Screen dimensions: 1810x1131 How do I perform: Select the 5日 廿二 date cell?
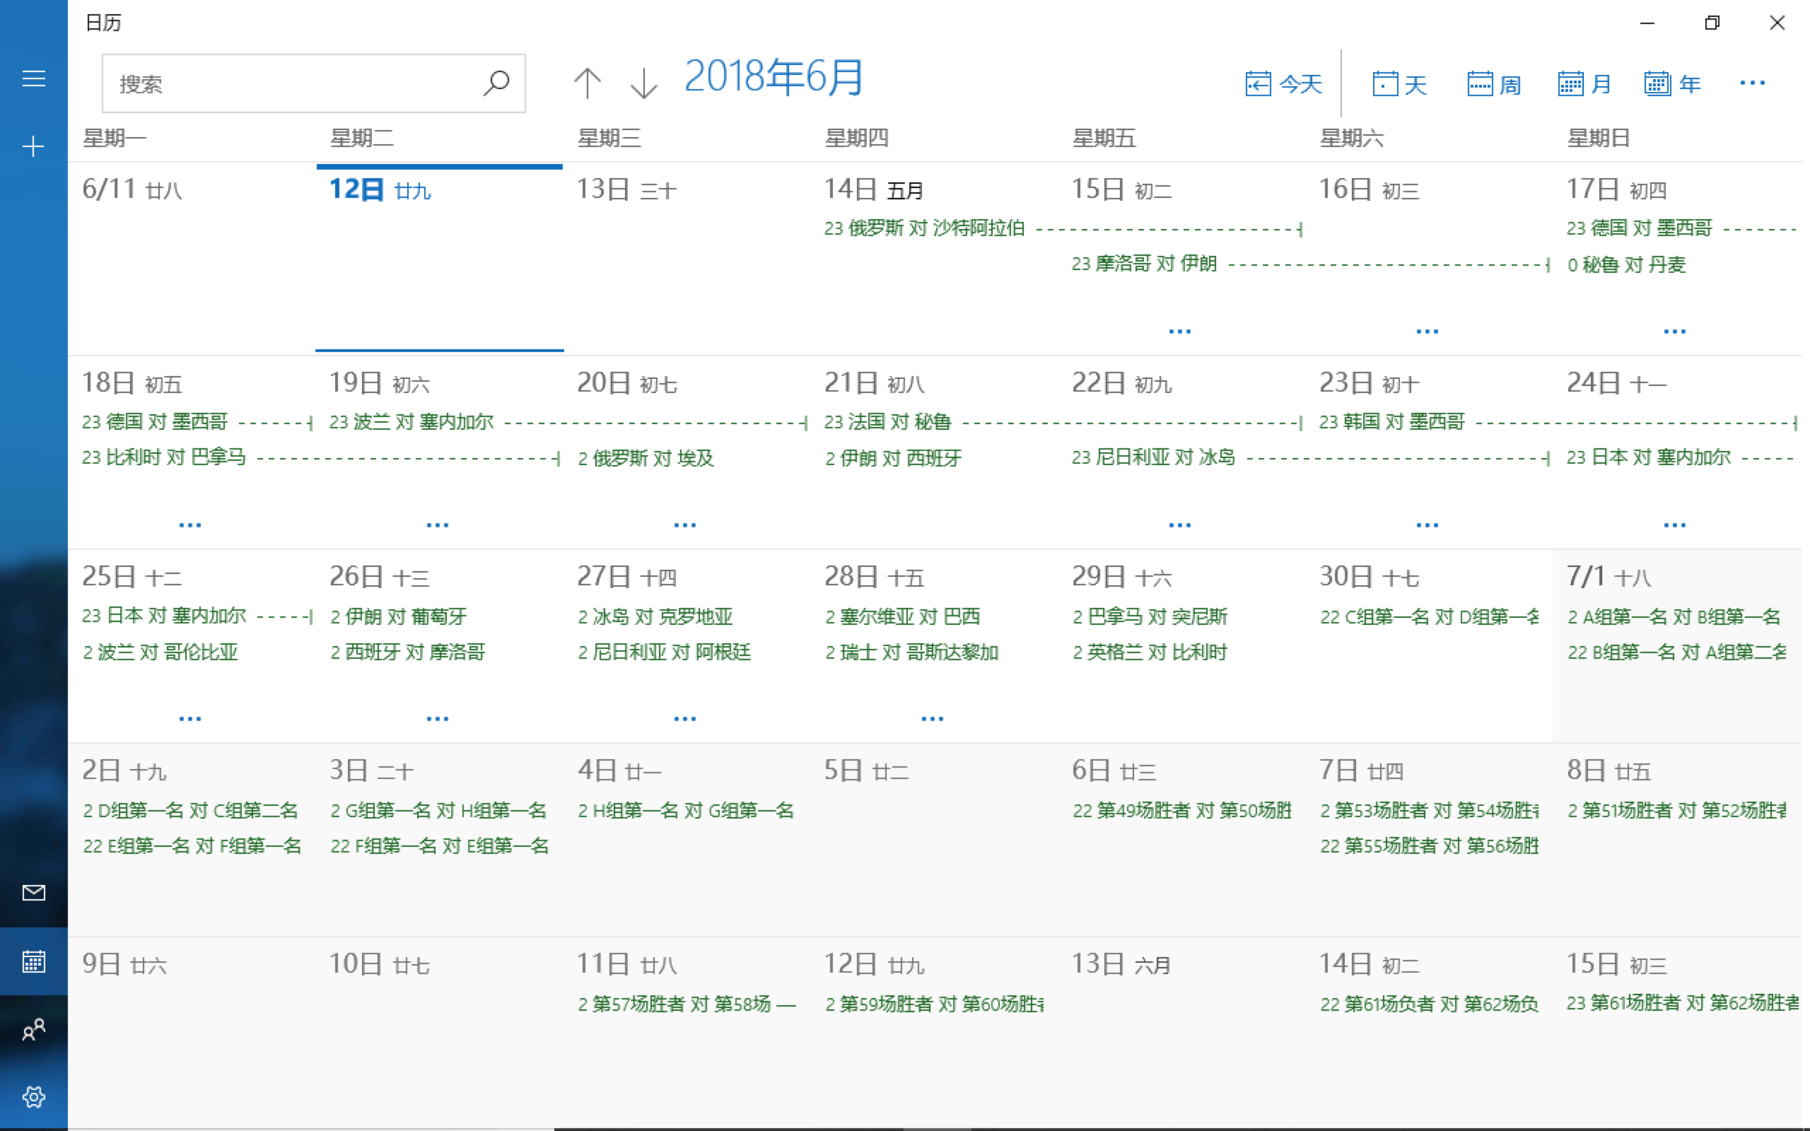(934, 839)
